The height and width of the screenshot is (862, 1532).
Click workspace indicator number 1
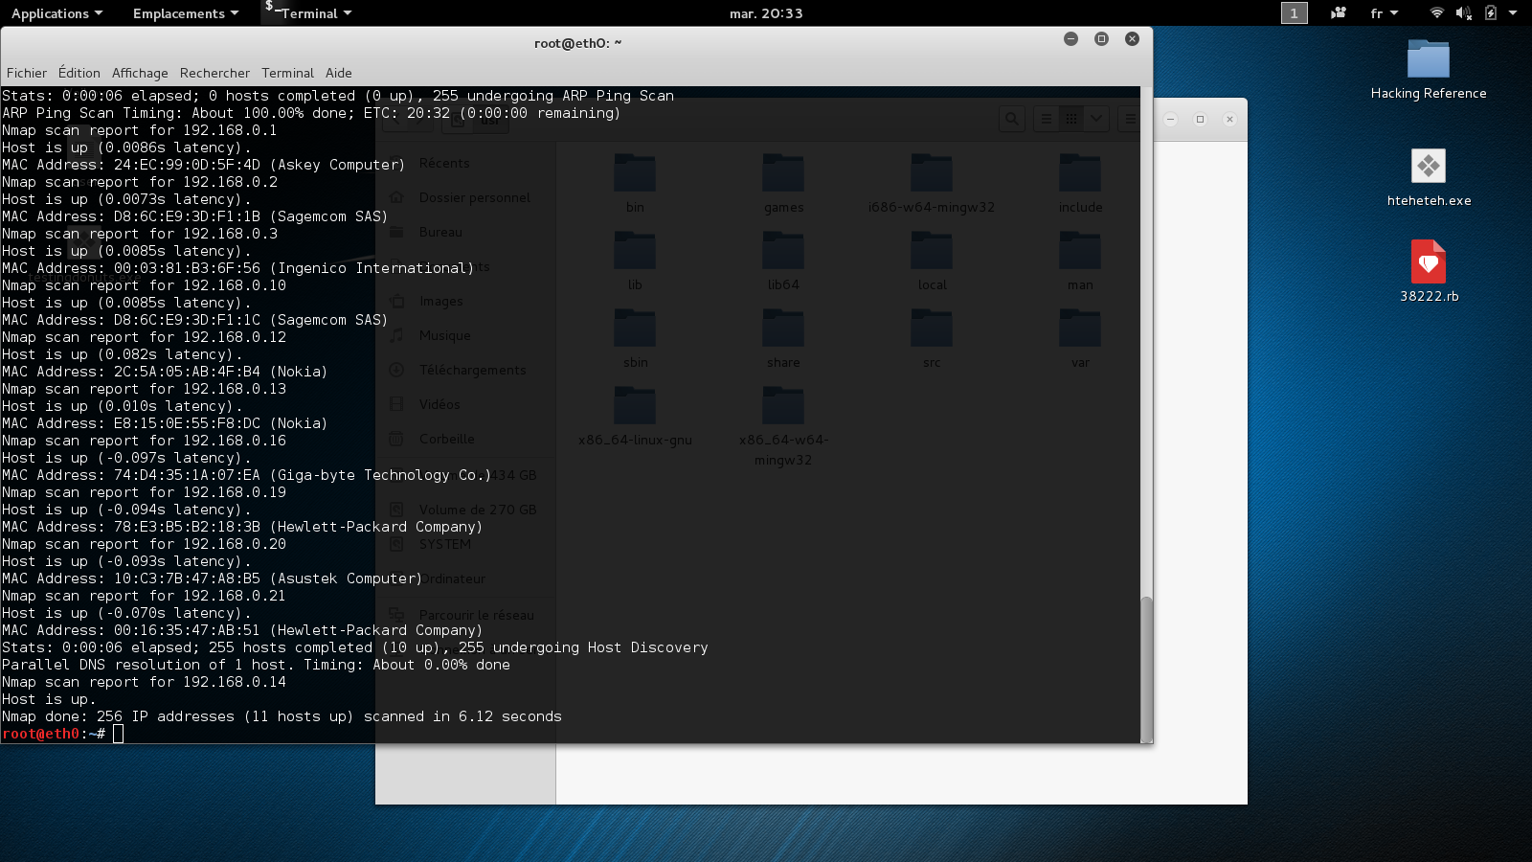pos(1294,13)
